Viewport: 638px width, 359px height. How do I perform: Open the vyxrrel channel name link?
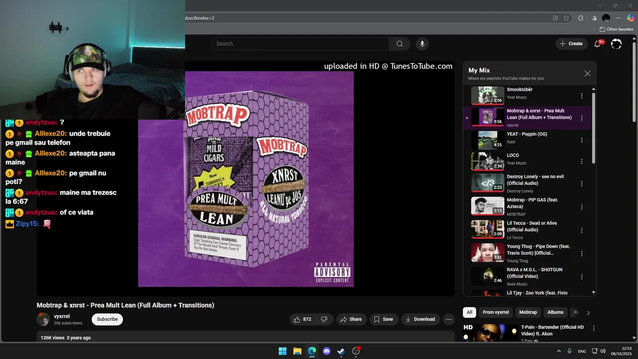62,316
